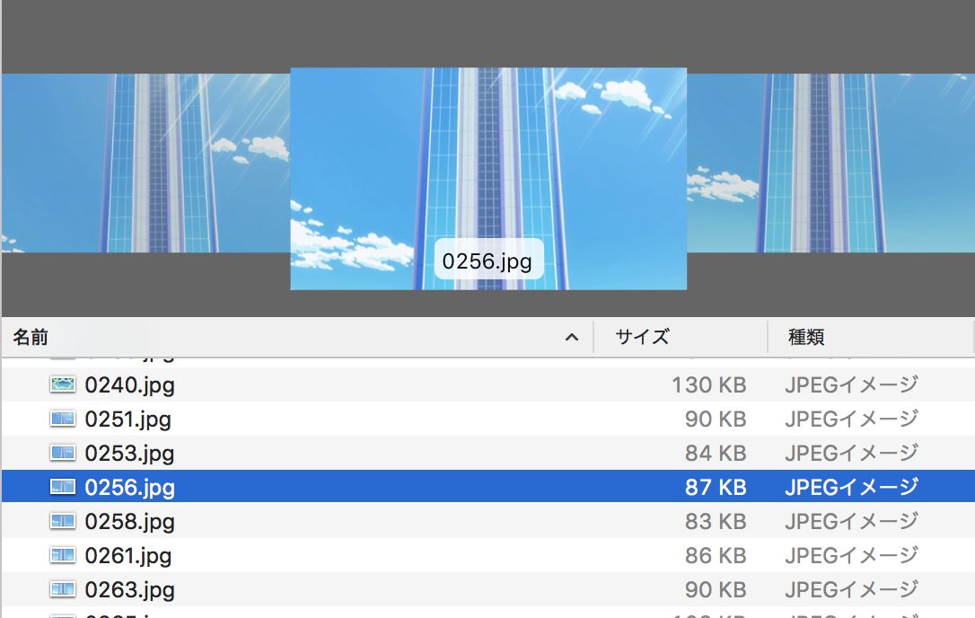Click the center cover flow preview image
Screen dimensions: 975x618
click(488, 162)
